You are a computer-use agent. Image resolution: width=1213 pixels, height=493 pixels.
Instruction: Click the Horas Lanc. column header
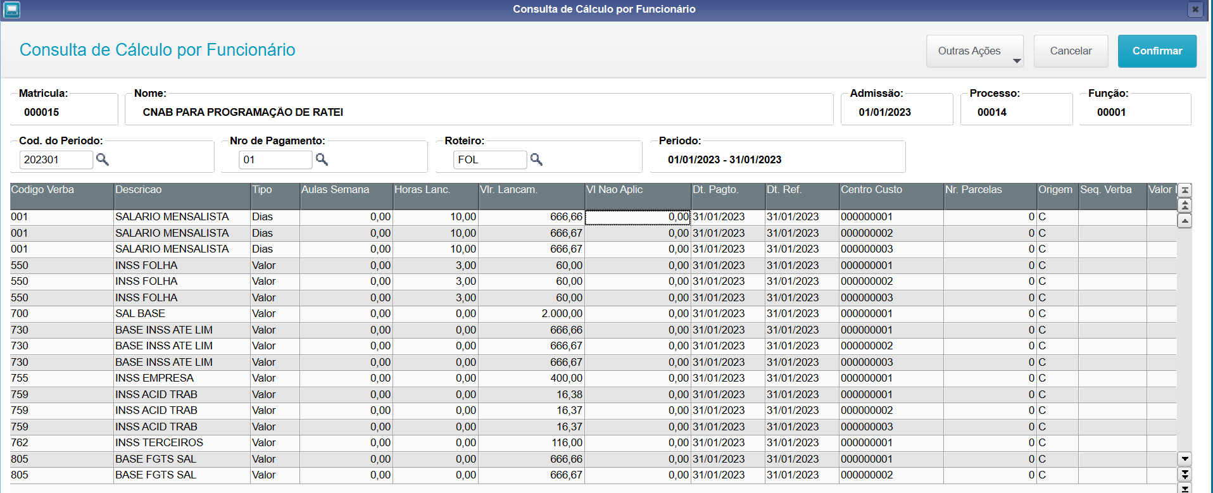436,196
